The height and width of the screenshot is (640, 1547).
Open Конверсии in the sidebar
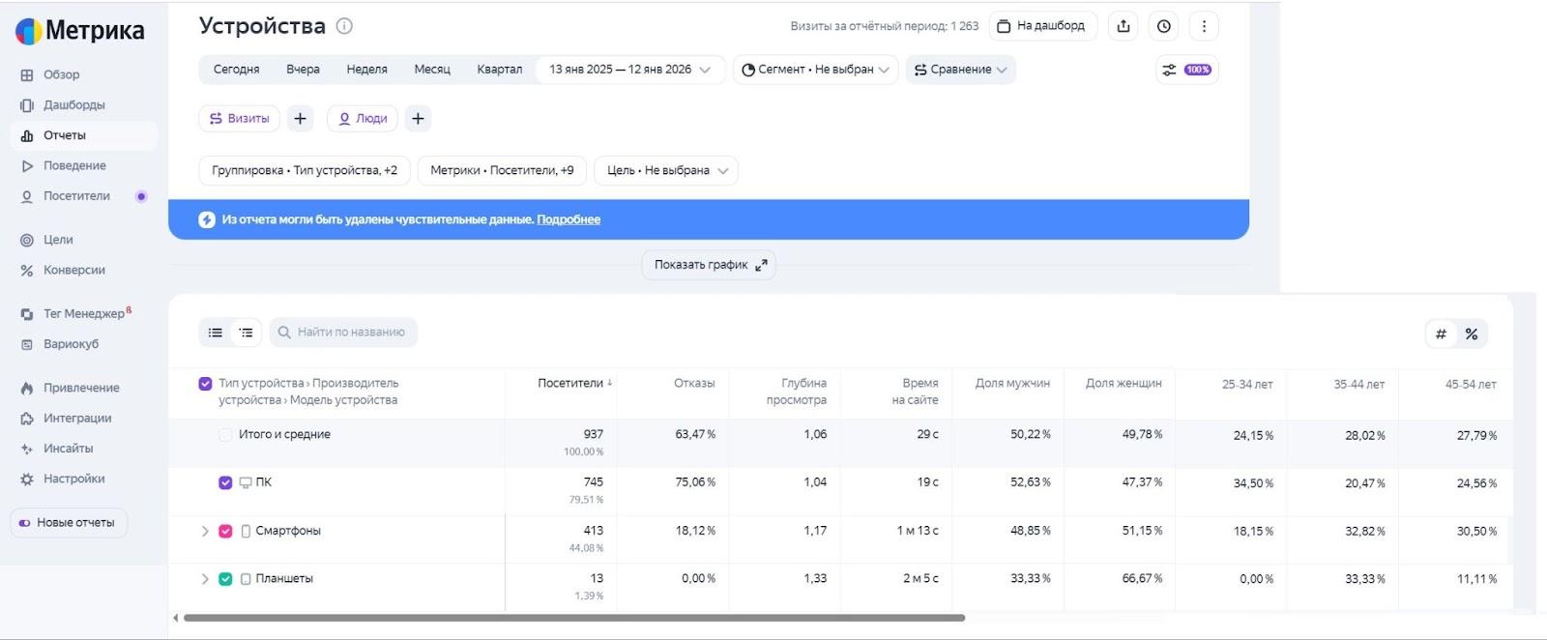pyautogui.click(x=73, y=270)
